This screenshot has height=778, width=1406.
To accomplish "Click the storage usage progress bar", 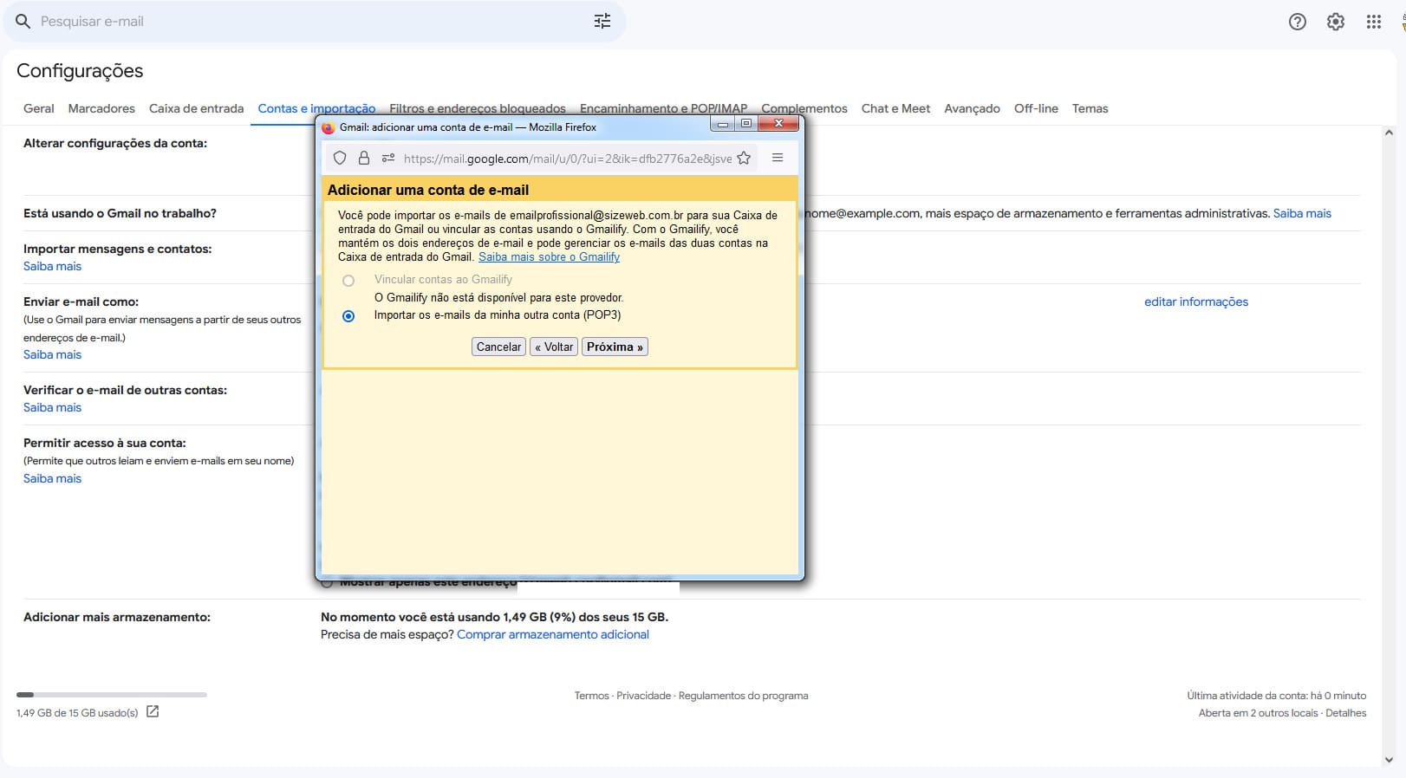I will pos(111,695).
